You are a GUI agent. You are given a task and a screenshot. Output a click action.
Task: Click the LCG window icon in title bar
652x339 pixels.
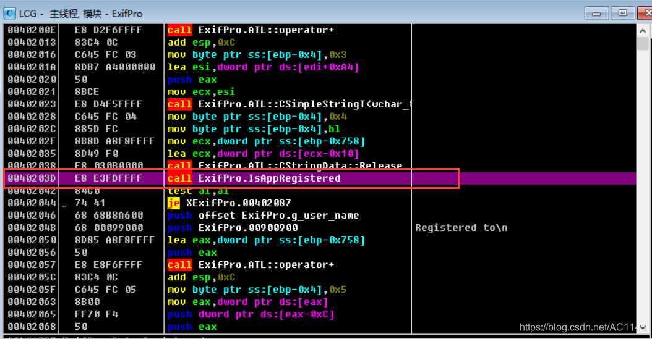(x=9, y=14)
